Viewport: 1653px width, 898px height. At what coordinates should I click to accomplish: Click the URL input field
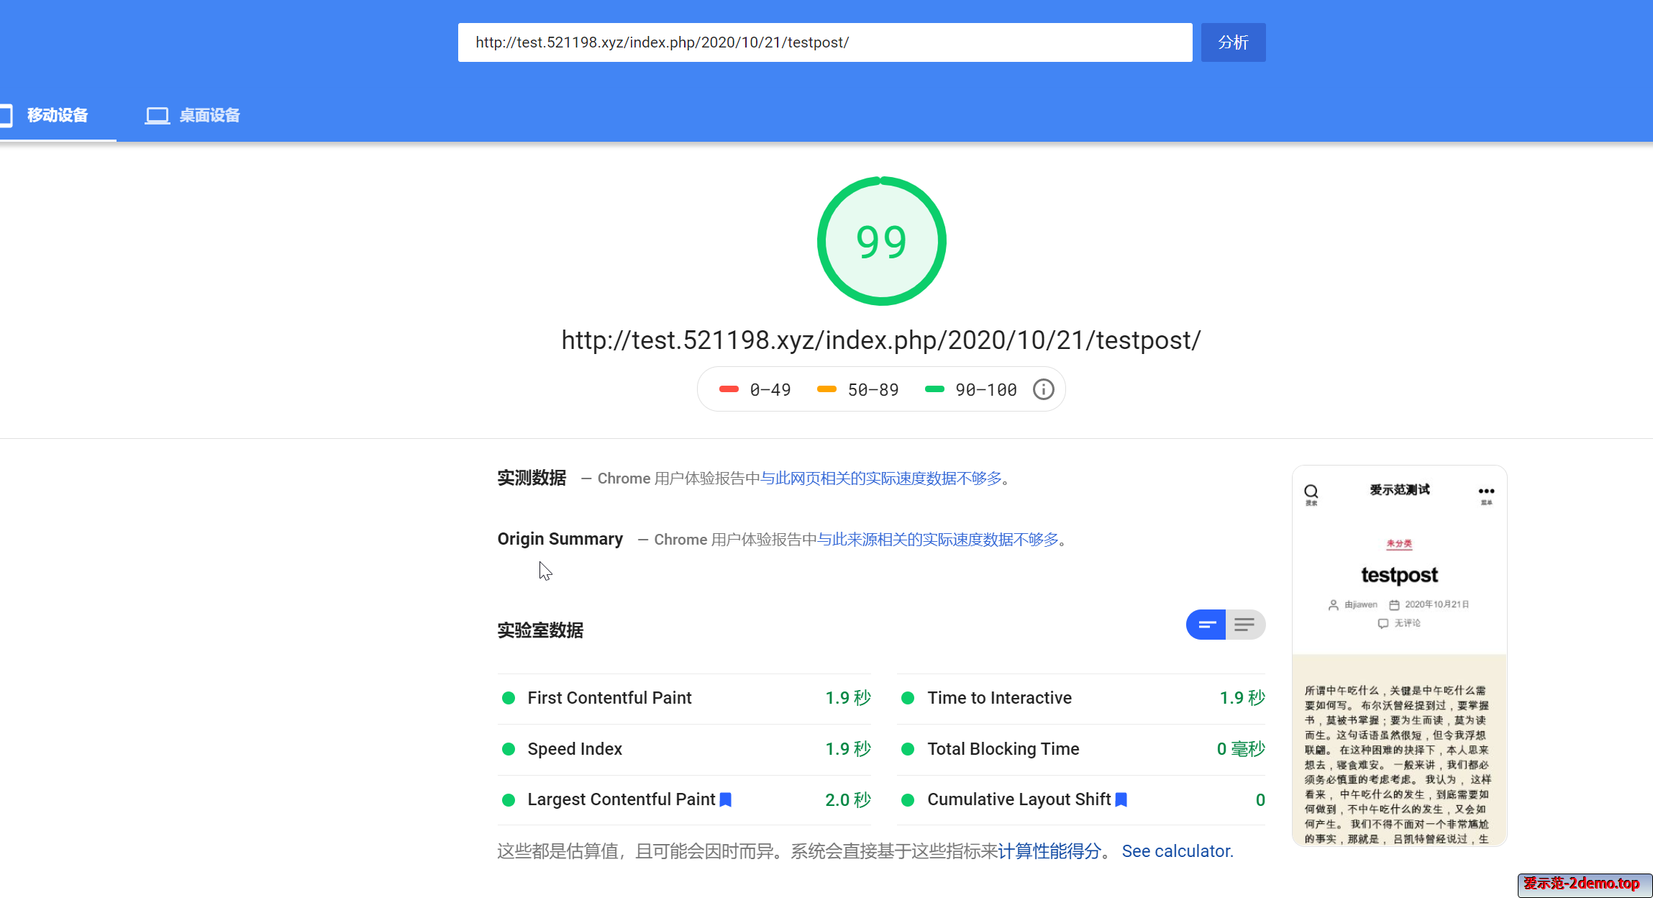(x=824, y=42)
